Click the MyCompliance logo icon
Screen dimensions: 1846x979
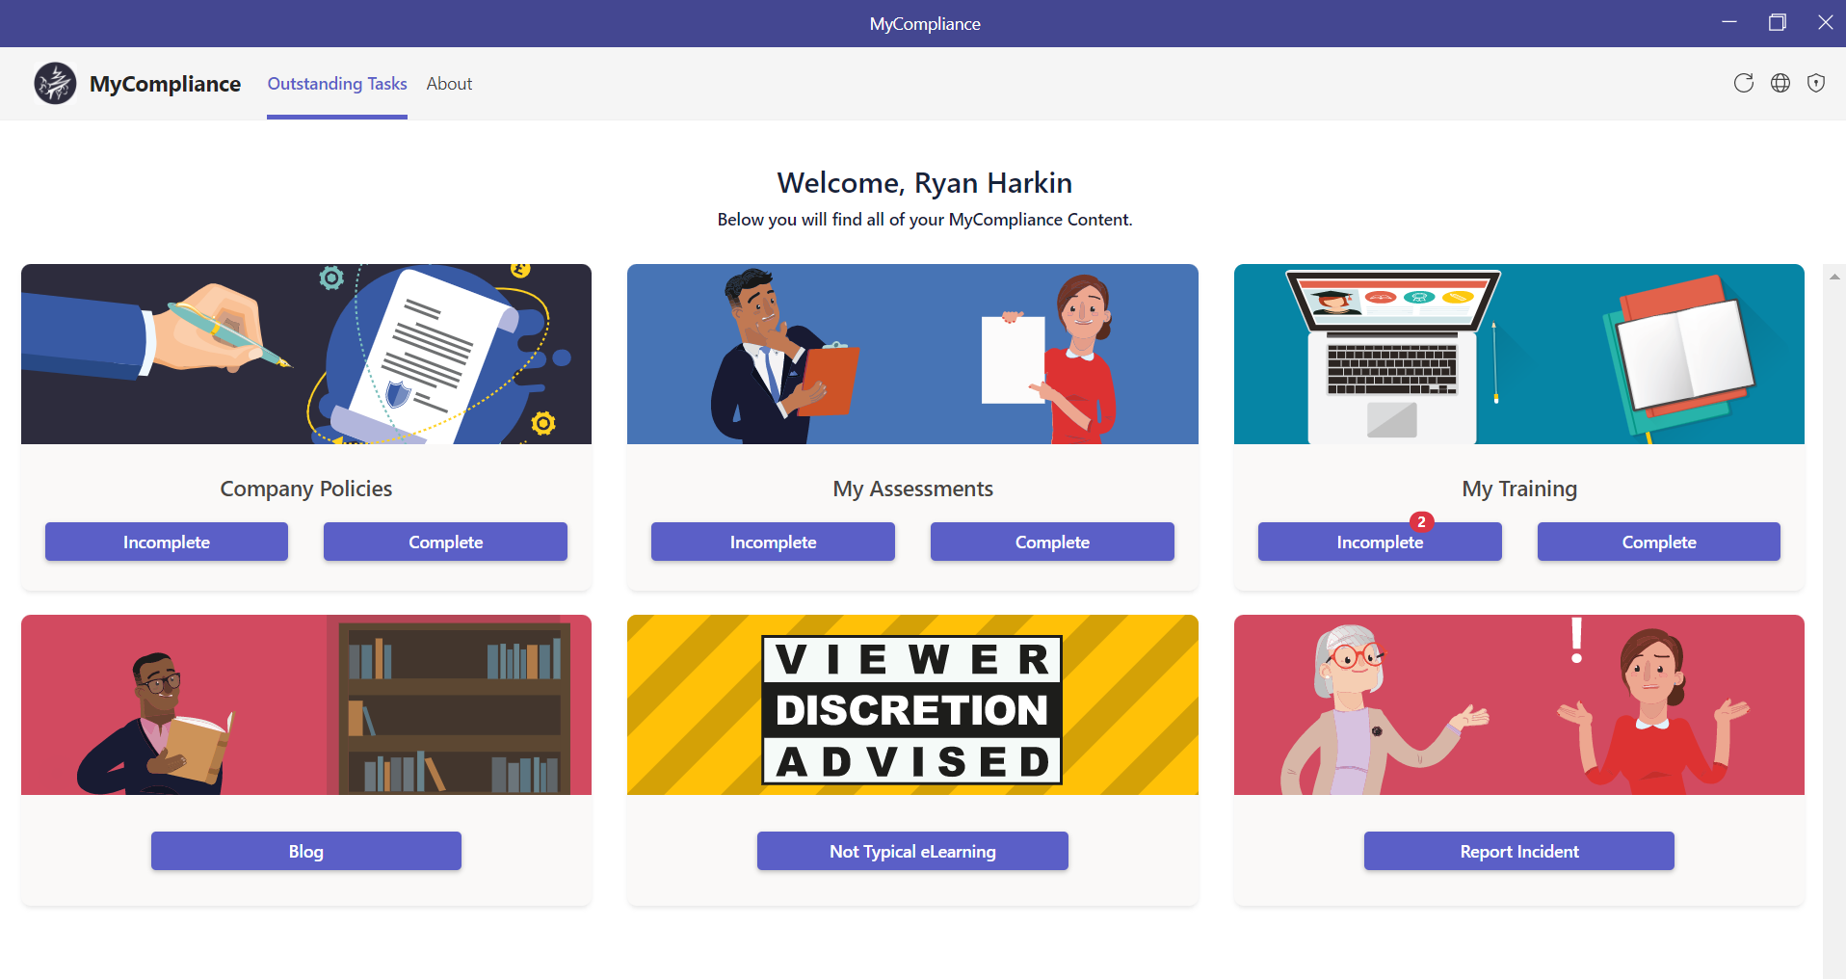pyautogui.click(x=55, y=83)
